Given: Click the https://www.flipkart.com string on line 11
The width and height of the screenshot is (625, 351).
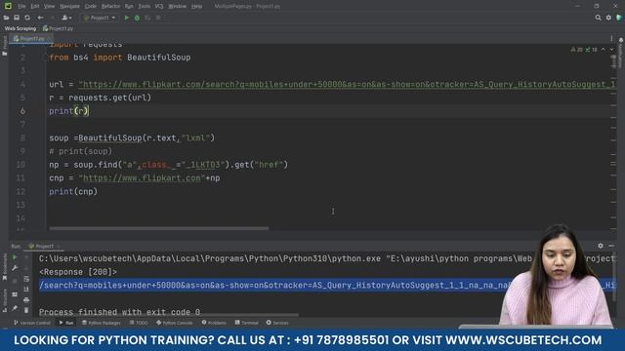Looking at the screenshot, I should coord(142,177).
